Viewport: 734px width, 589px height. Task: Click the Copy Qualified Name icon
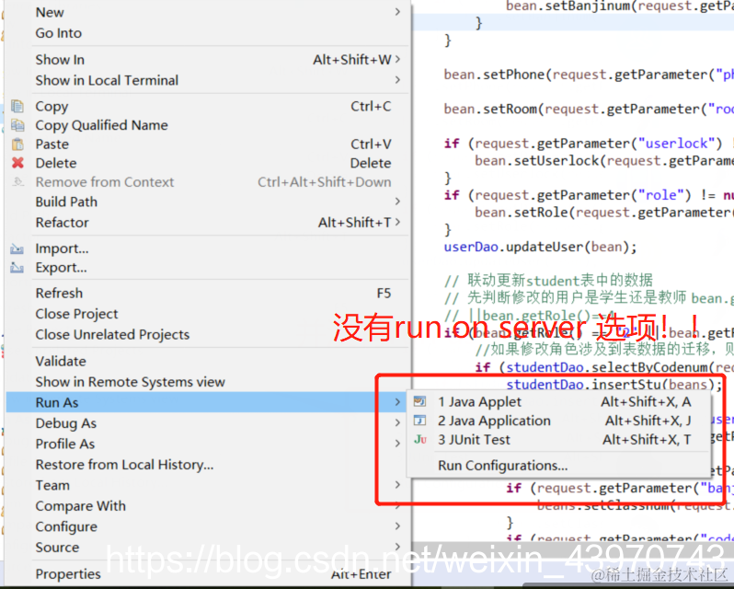(x=17, y=125)
